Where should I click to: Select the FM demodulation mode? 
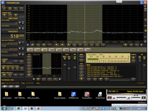point(73,50)
